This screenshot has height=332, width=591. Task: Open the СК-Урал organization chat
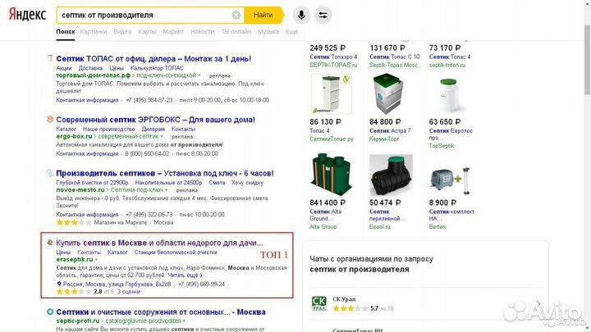tap(426, 303)
